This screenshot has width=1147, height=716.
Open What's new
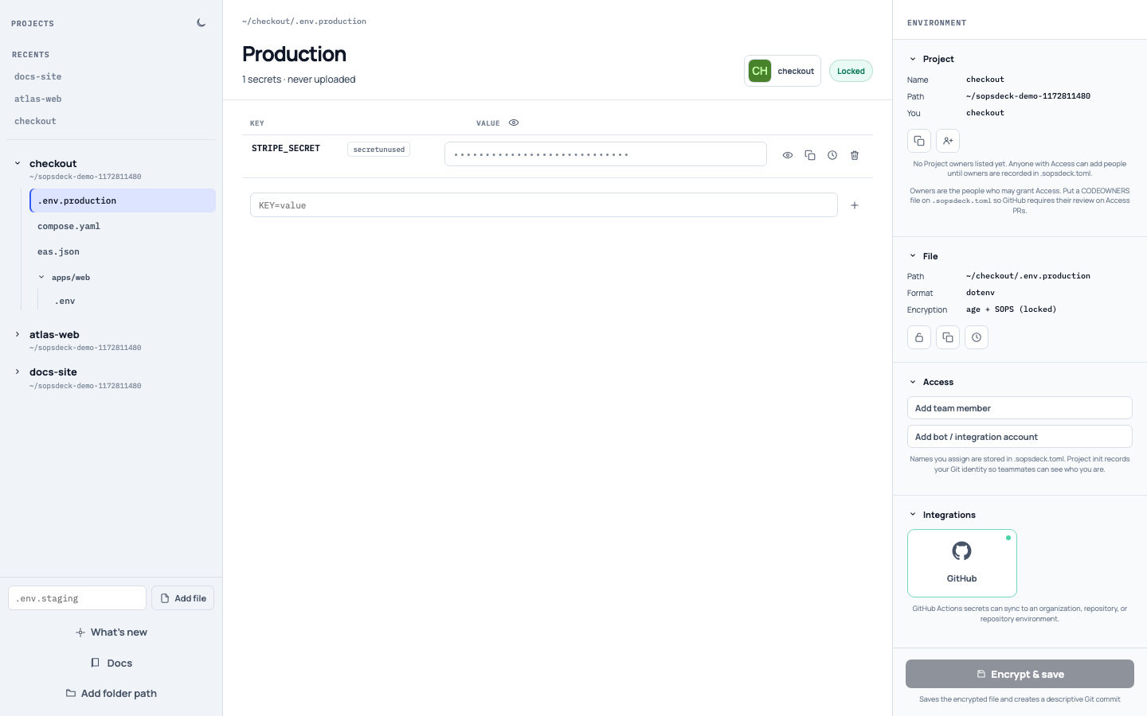pos(112,632)
